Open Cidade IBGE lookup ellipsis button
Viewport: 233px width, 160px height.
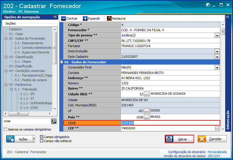[x=146, y=94]
